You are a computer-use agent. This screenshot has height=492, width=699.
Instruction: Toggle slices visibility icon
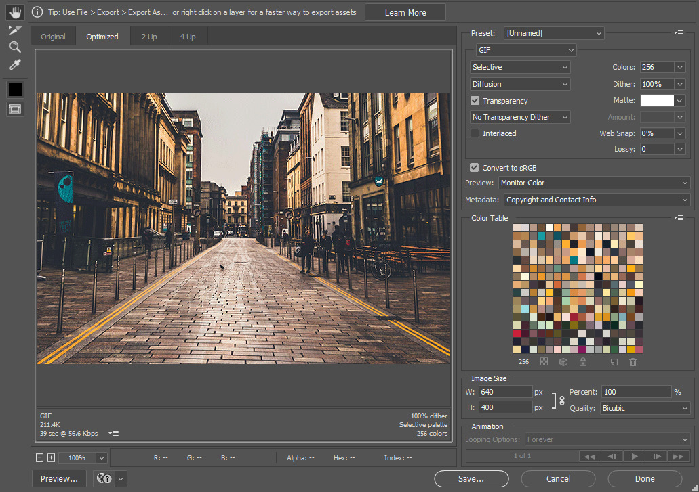coord(15,109)
